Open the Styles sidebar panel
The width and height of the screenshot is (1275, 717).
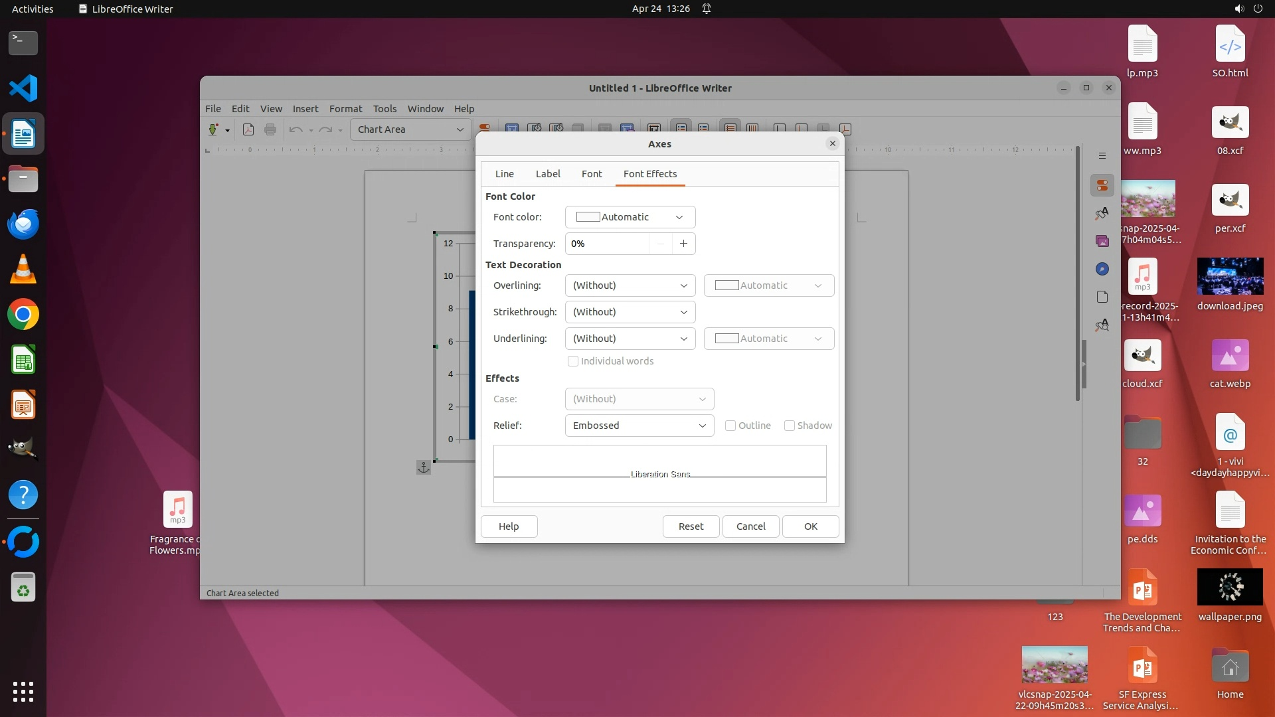(x=1102, y=213)
